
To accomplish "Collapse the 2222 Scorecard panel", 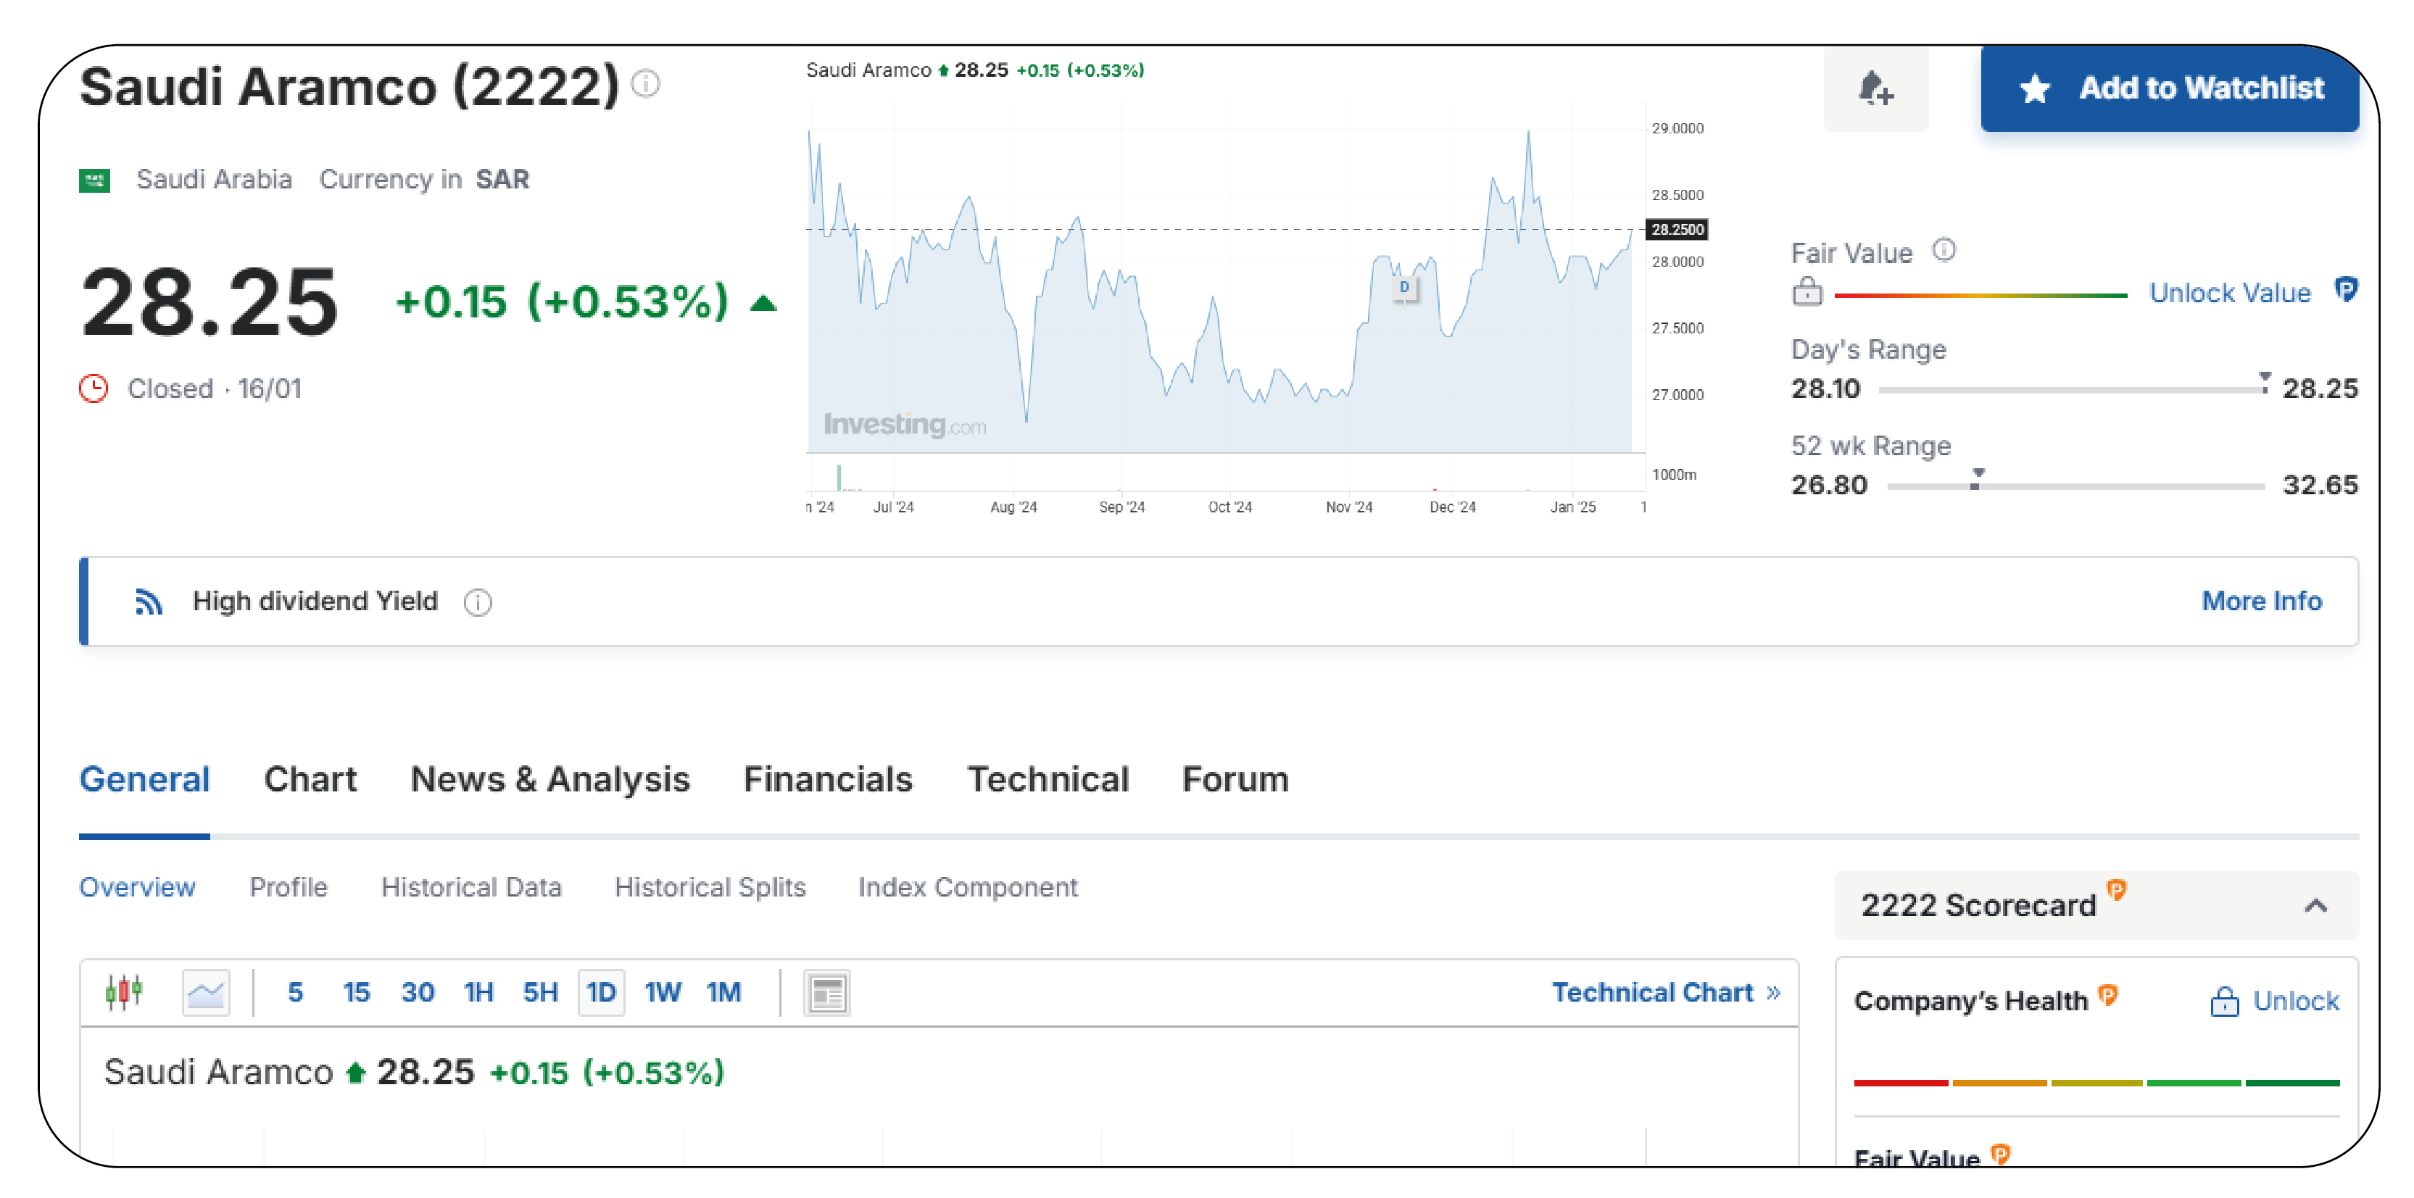I will tap(2317, 906).
